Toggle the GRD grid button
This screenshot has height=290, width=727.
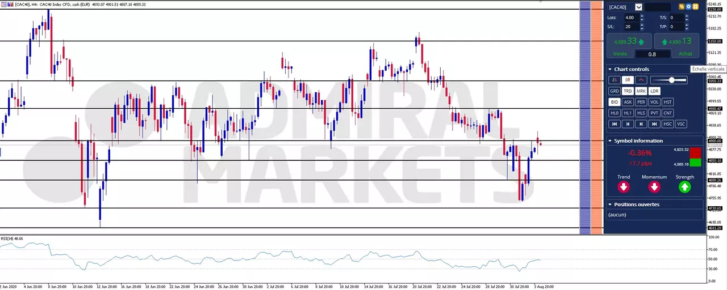[614, 91]
